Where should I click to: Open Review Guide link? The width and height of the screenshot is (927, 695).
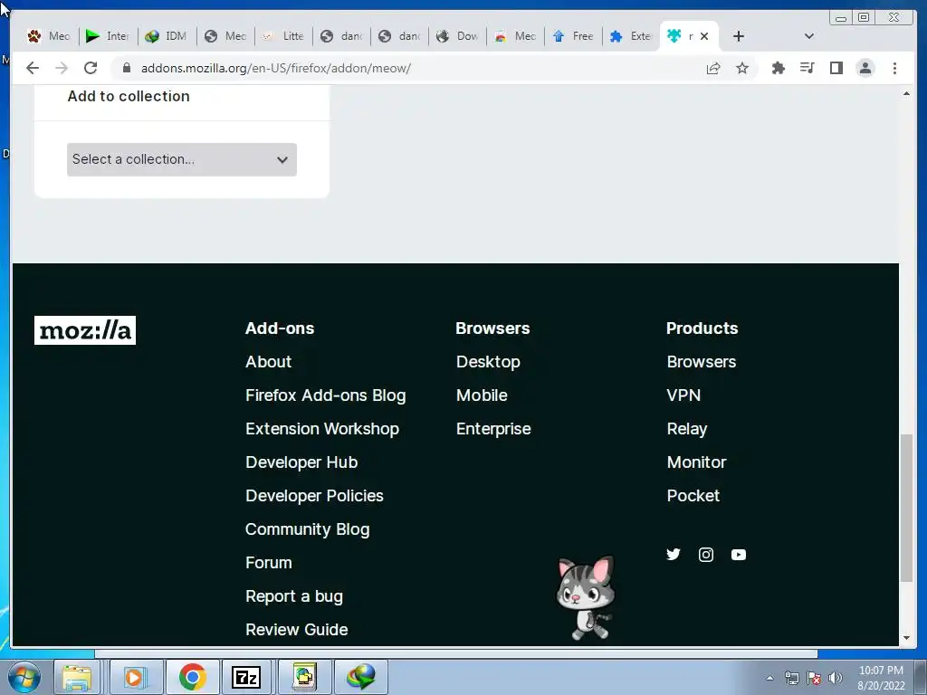coord(297,630)
